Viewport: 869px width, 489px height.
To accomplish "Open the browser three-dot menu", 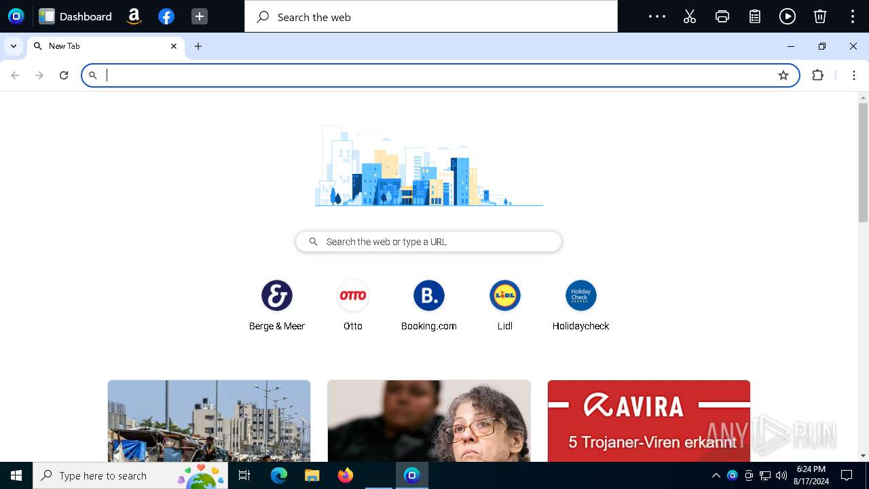I will 853,75.
